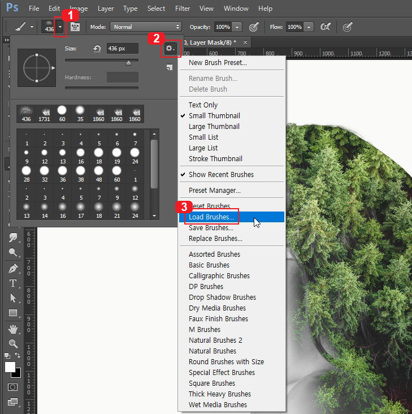412x414 pixels.
Task: Switch foreground and background colors
Action: pos(18,355)
